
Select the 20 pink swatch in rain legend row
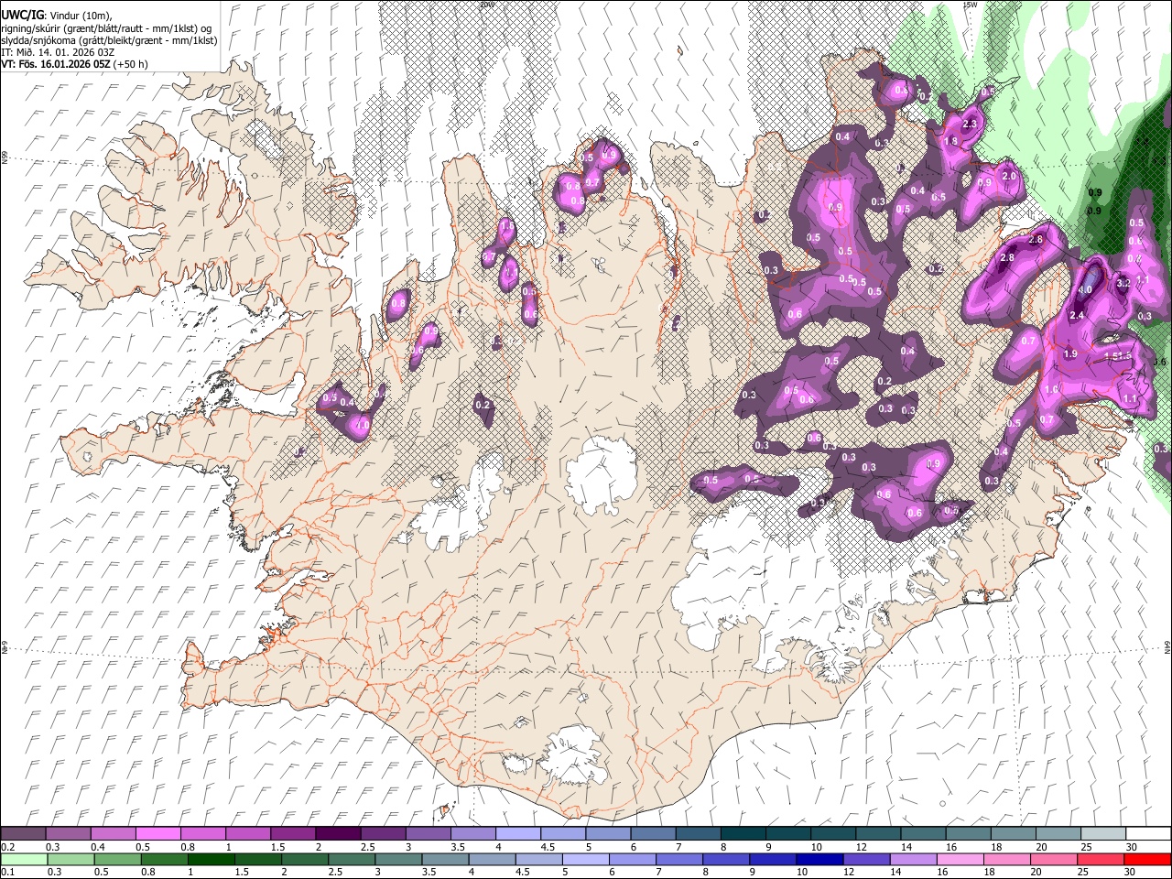click(1054, 859)
